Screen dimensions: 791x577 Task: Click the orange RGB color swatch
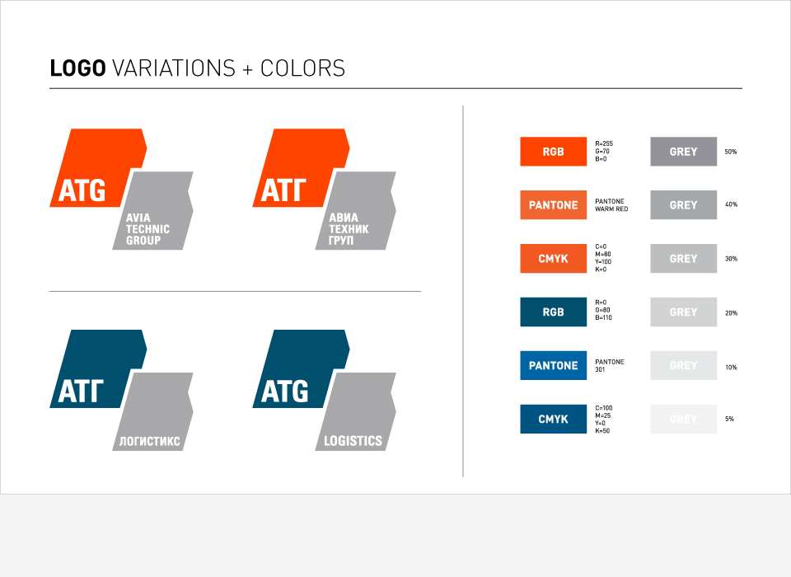click(554, 152)
